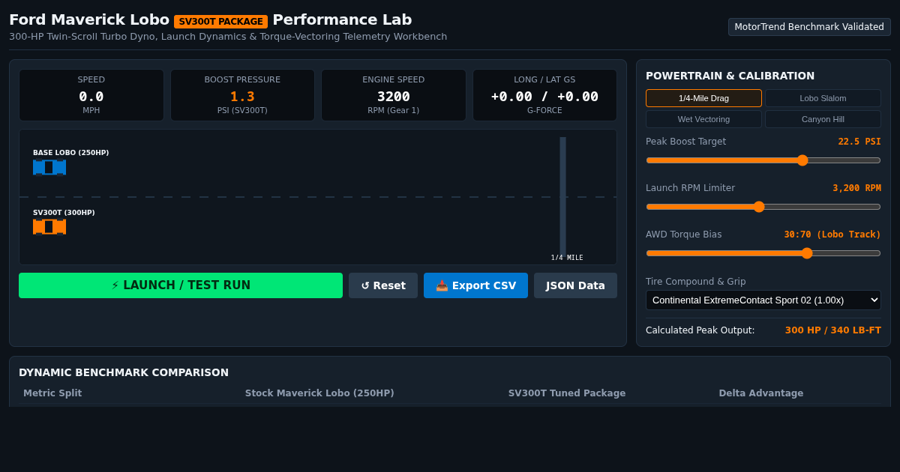Export telemetry as CSV

click(x=475, y=285)
